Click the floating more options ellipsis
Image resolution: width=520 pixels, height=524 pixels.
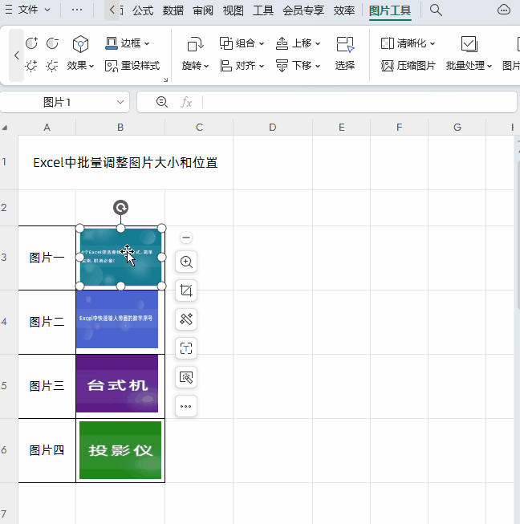click(186, 406)
